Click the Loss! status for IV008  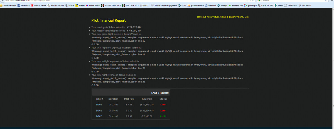(163, 105)
